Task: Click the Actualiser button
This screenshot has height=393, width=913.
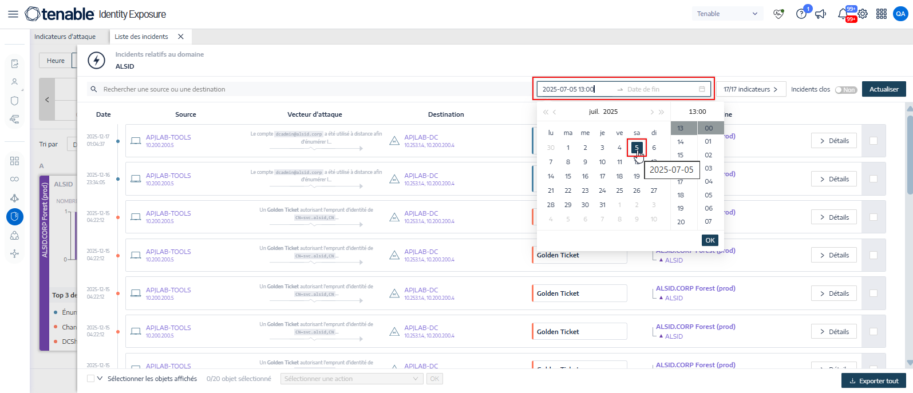Action: click(884, 89)
